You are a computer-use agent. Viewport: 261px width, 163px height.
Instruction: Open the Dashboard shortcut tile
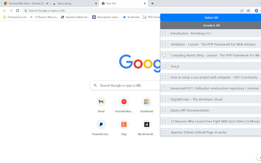click(x=147, y=101)
